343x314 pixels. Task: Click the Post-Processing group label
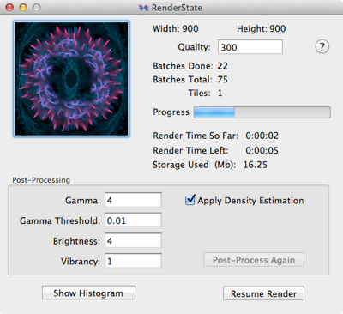click(x=41, y=180)
